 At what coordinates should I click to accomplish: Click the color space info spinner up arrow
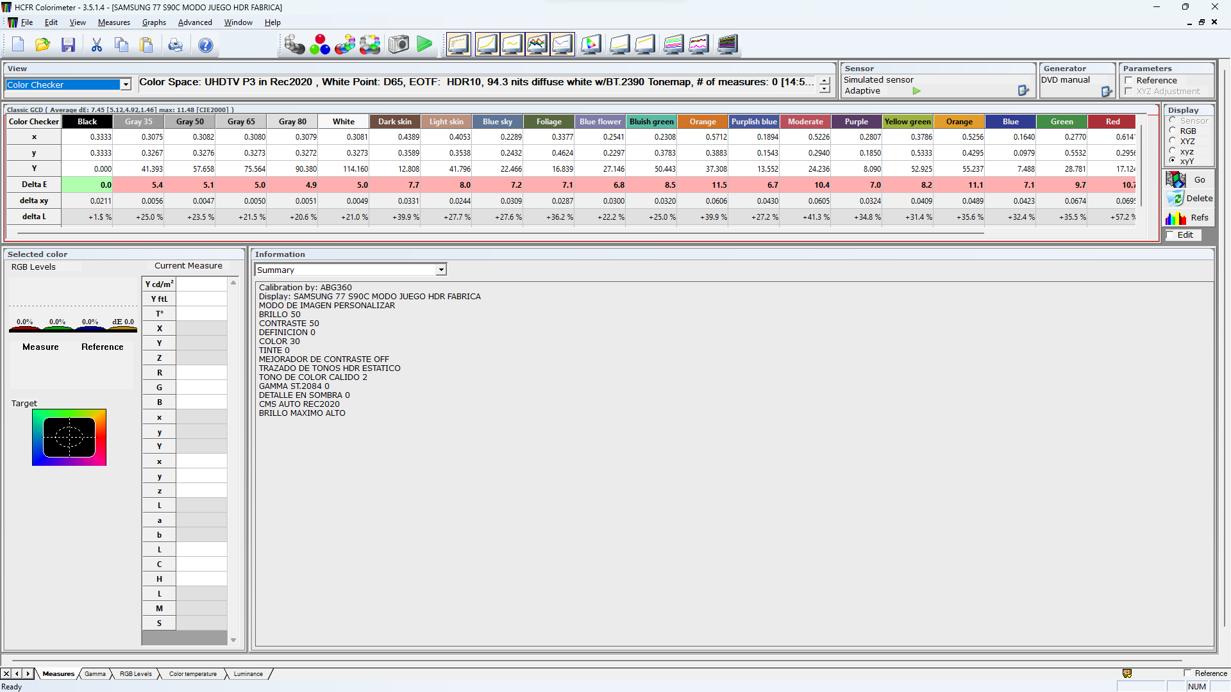[x=825, y=81]
